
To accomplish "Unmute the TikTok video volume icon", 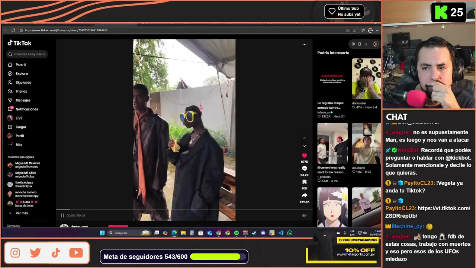I will [304, 216].
